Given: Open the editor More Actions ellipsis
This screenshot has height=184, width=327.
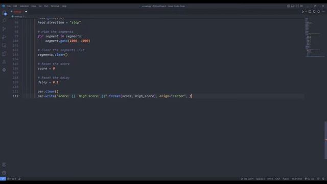Looking at the screenshot, I should pos(323,12).
